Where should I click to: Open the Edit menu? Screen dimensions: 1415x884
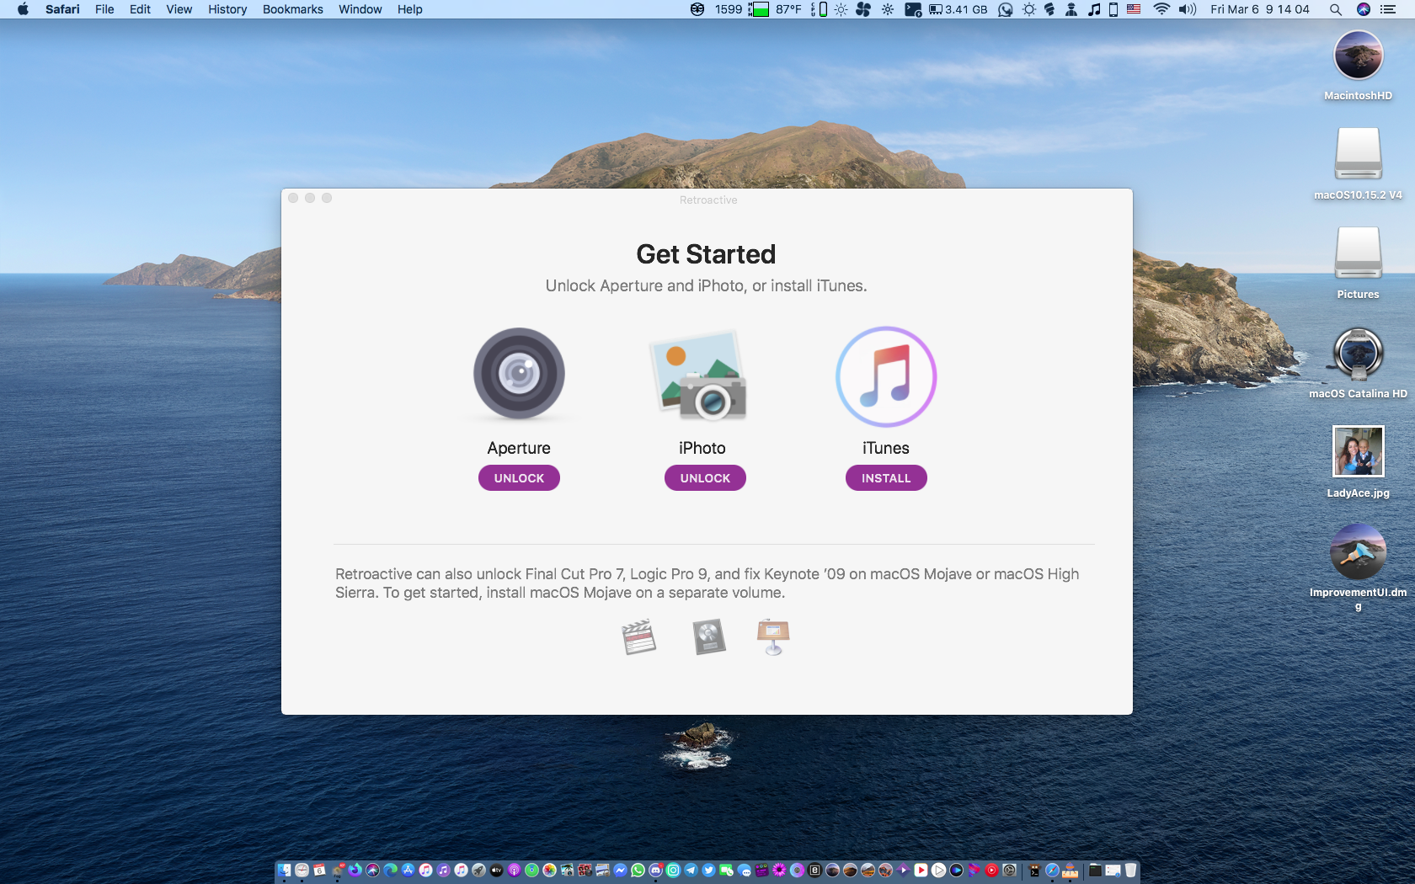(x=140, y=9)
